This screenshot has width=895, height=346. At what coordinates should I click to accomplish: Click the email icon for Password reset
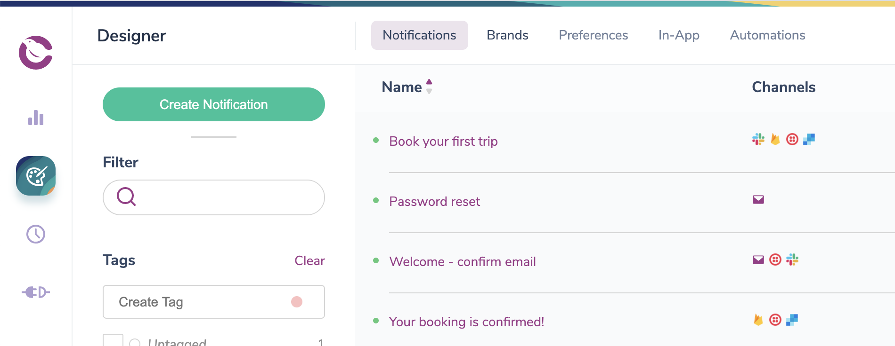point(758,200)
